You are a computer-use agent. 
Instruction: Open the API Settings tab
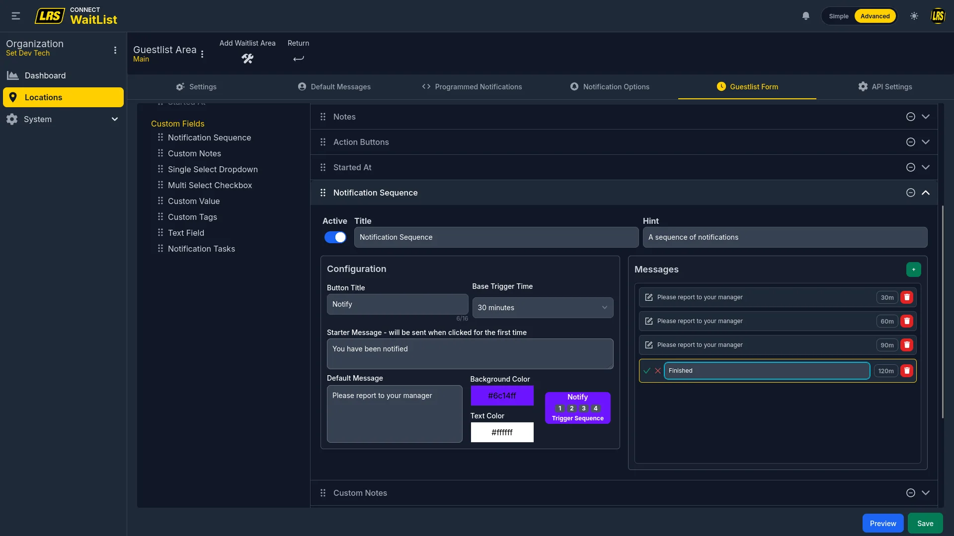(x=885, y=87)
